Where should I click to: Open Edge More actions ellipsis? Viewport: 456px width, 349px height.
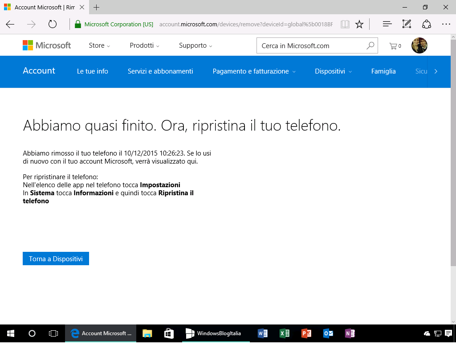pyautogui.click(x=446, y=24)
